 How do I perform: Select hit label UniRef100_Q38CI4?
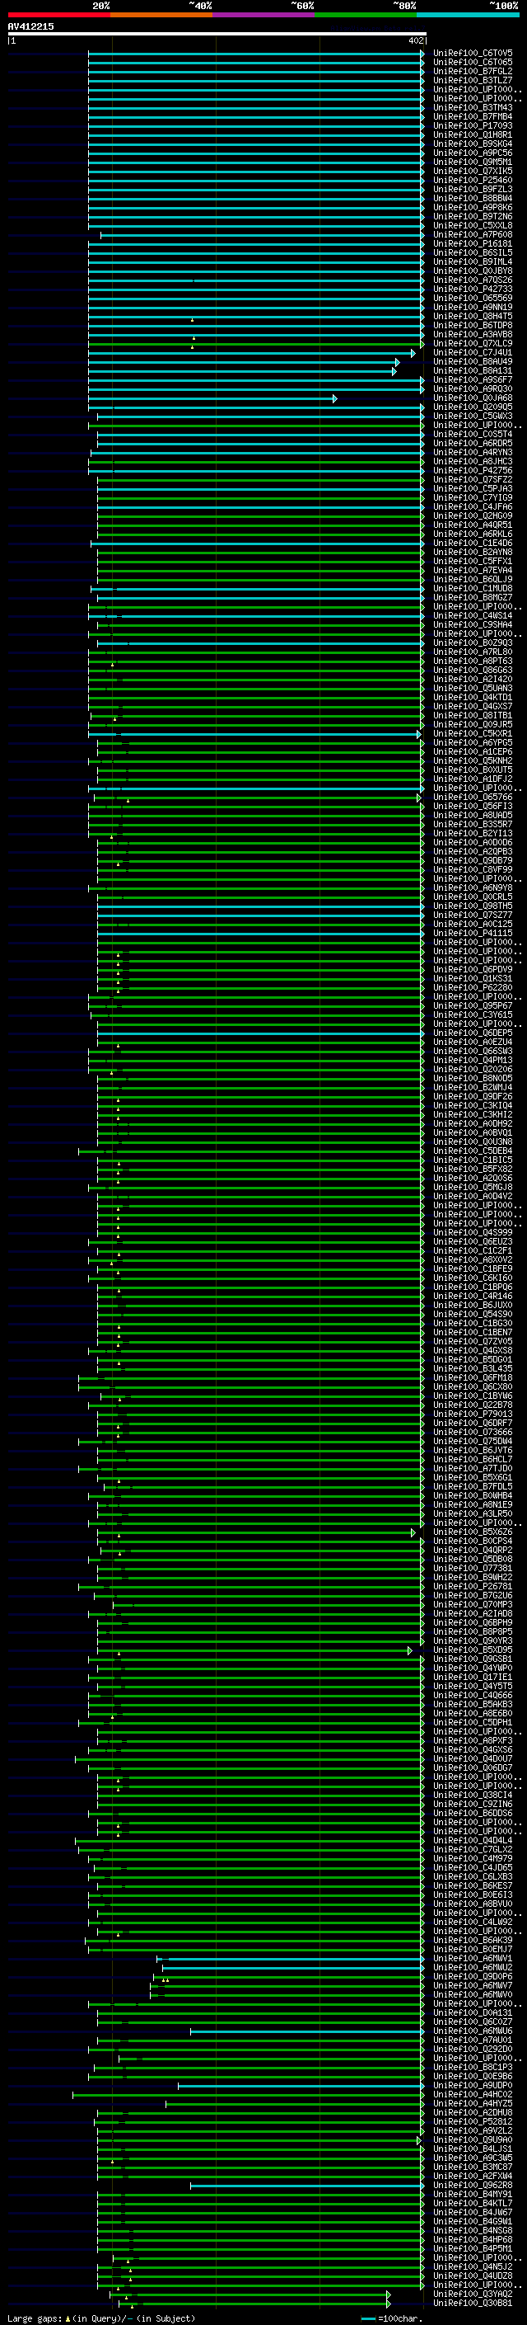(x=473, y=1796)
